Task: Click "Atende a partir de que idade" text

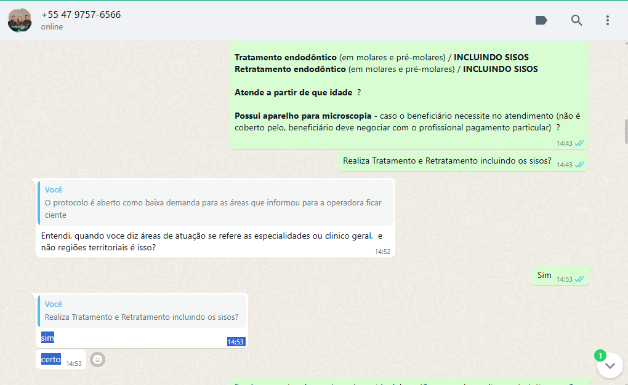Action: tap(293, 92)
